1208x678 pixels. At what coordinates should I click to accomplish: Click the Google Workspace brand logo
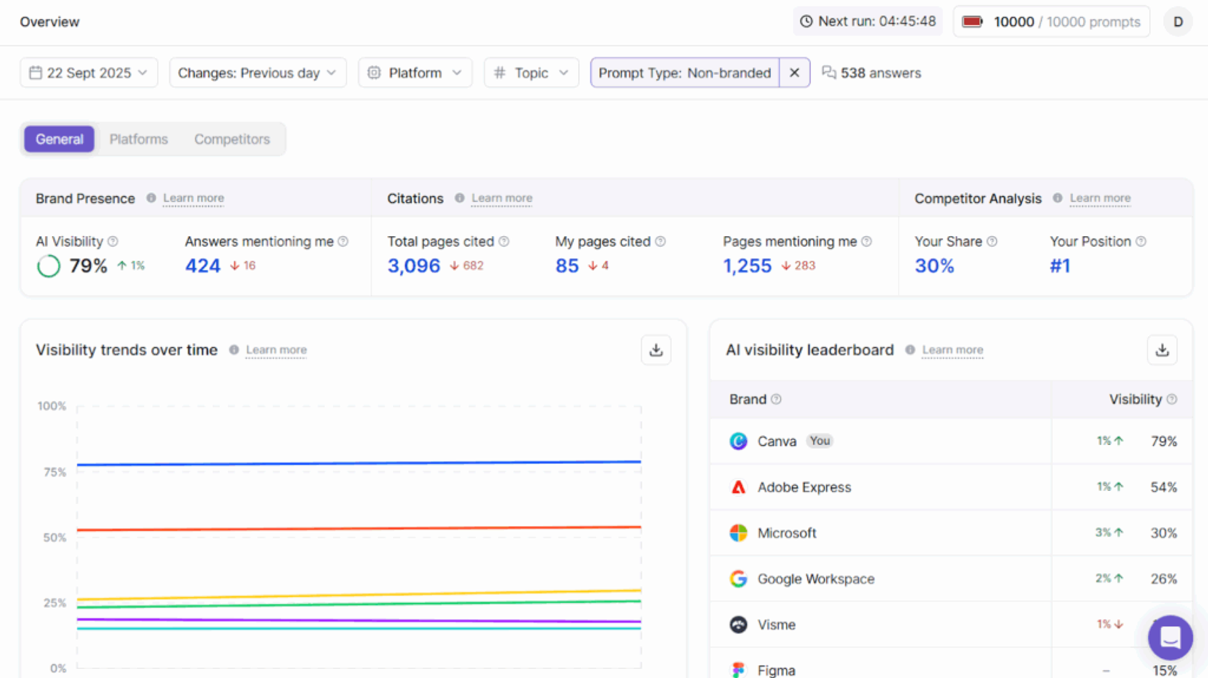(x=738, y=579)
